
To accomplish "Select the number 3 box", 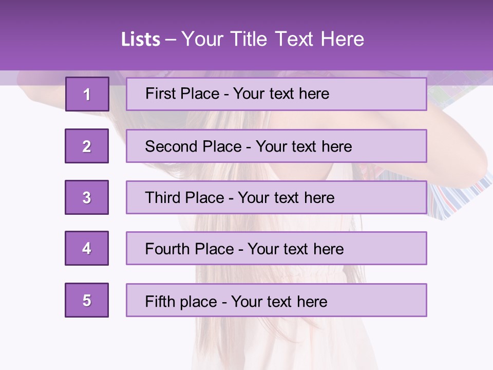I will point(87,197).
